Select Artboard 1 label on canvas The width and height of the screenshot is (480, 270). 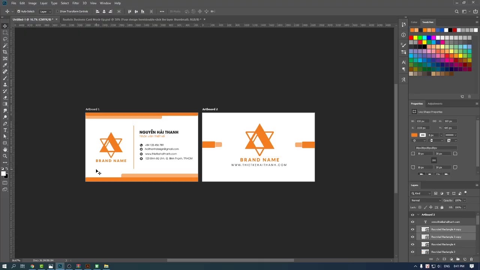(93, 109)
